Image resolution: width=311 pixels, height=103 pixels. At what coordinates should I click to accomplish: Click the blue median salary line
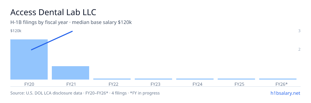point(52,40)
